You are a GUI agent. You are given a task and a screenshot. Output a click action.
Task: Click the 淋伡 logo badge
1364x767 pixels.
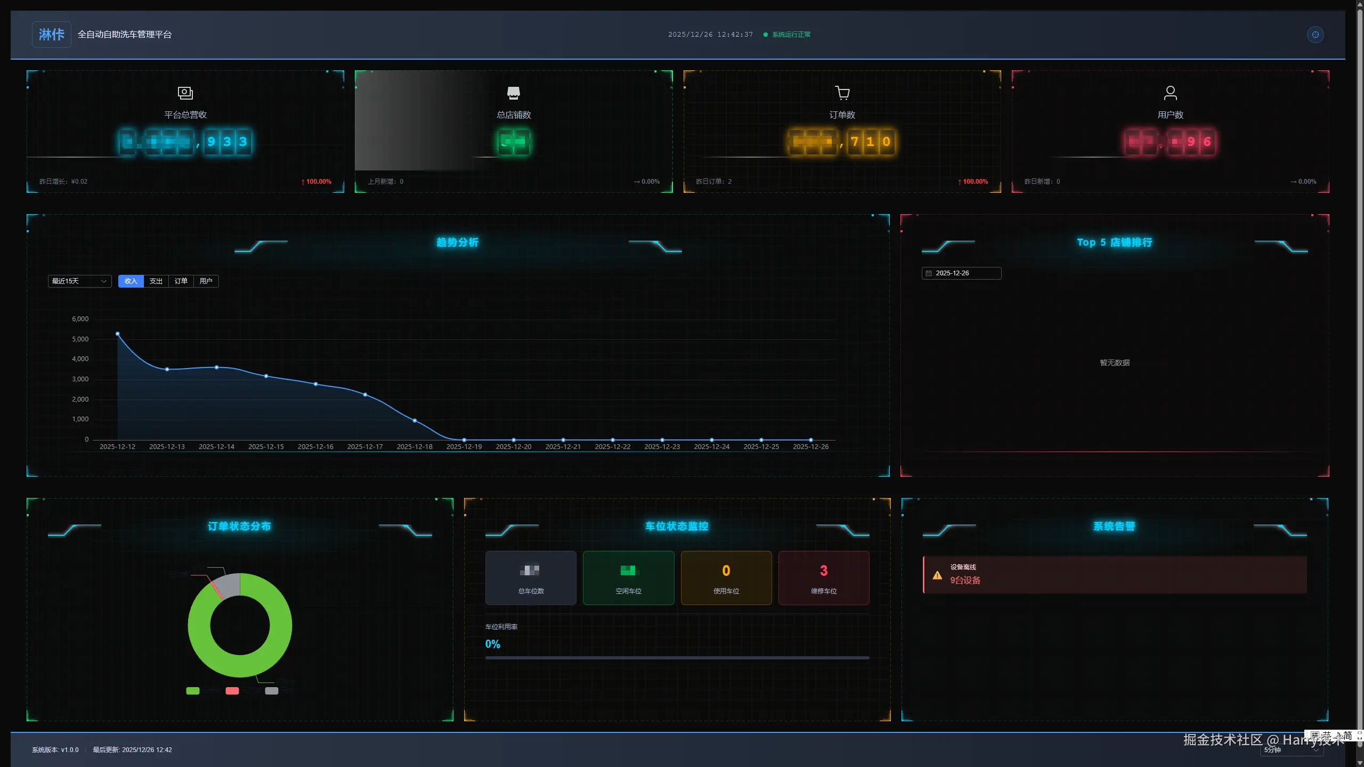51,35
